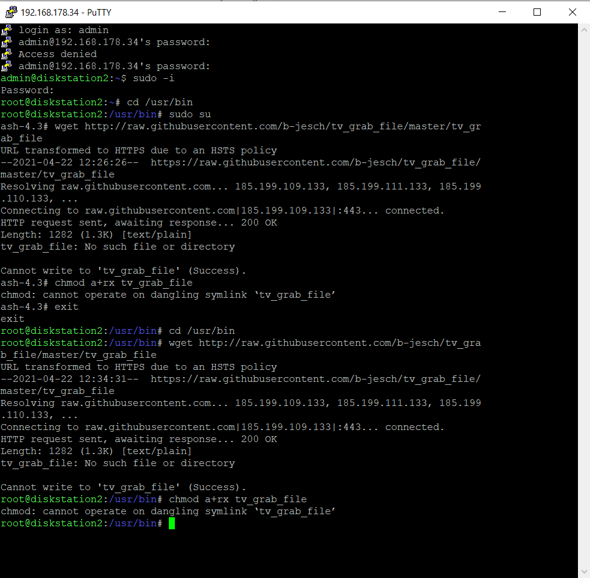The height and width of the screenshot is (578, 590).
Task: Click the first 'HTTP request sent ... 200 OK' line
Action: pyautogui.click(x=139, y=223)
